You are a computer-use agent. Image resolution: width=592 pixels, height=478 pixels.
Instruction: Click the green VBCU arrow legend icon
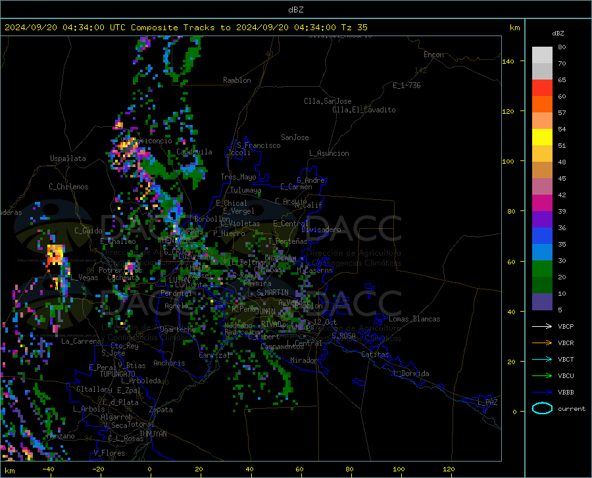542,376
